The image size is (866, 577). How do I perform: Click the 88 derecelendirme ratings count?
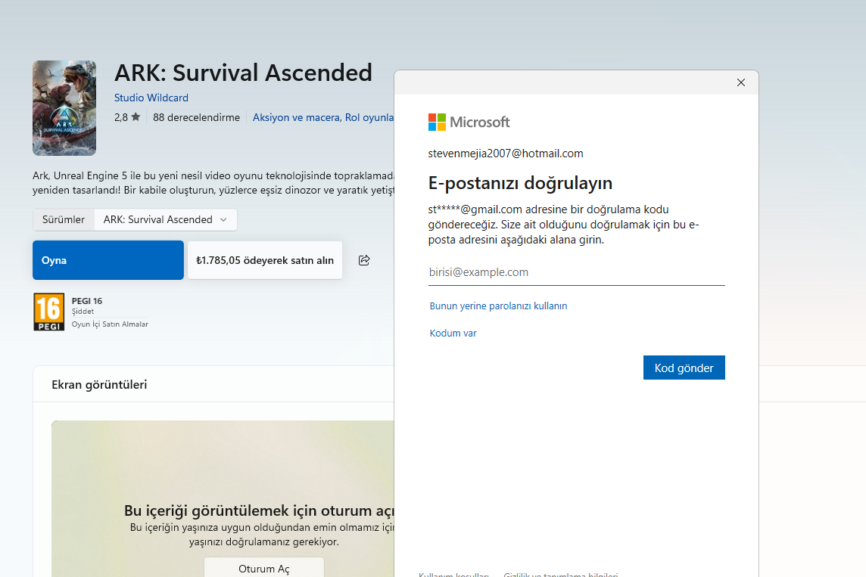(x=197, y=117)
